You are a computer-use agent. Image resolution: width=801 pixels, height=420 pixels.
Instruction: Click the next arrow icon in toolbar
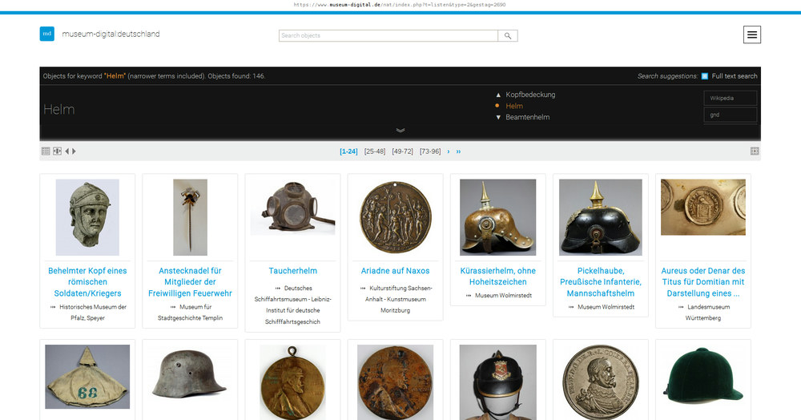click(x=74, y=151)
